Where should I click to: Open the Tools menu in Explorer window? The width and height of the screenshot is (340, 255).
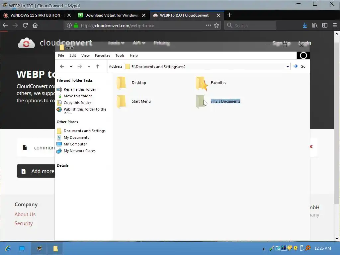120,55
